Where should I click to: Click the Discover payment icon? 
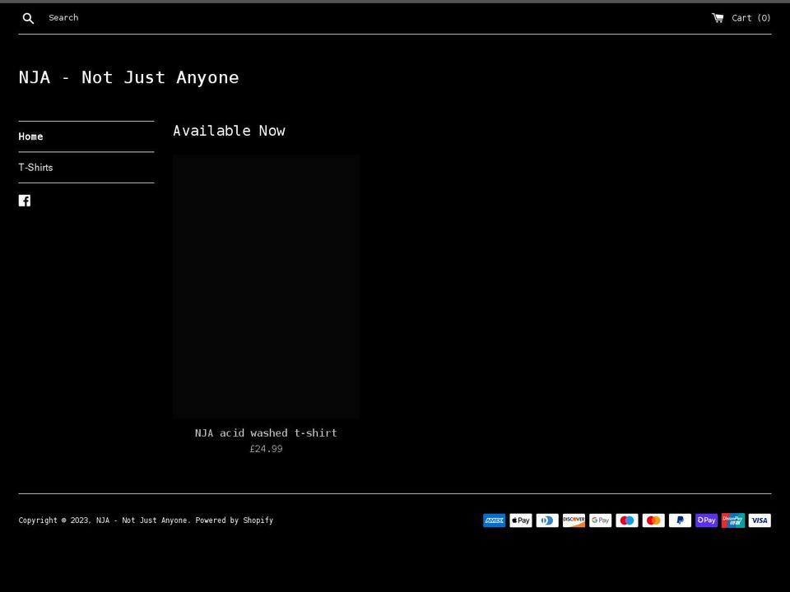(574, 520)
